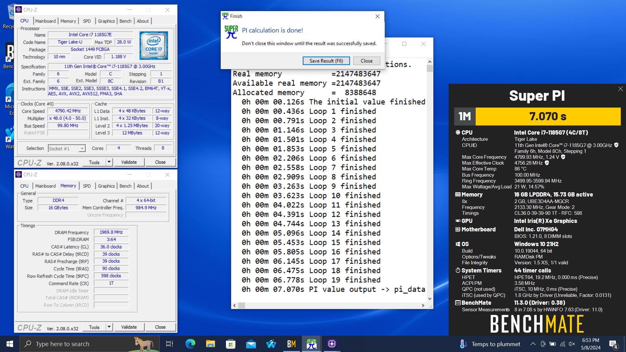The height and width of the screenshot is (352, 626).
Task: Launch Microsoft Edge from the taskbar
Action: pos(190,344)
